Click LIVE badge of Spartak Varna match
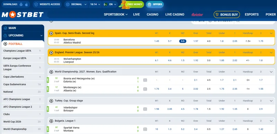 click(48, 129)
